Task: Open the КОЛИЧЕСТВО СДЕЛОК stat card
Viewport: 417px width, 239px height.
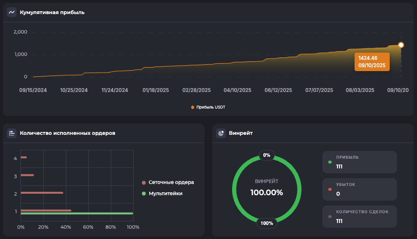Action: point(359,217)
